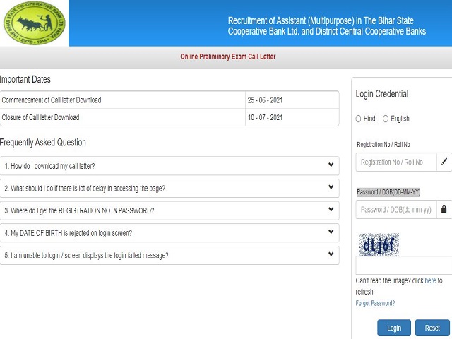Click the Reset button
Viewport: 452px width, 339px height.
pyautogui.click(x=432, y=328)
